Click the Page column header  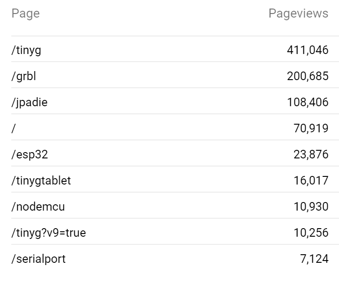click(x=26, y=13)
